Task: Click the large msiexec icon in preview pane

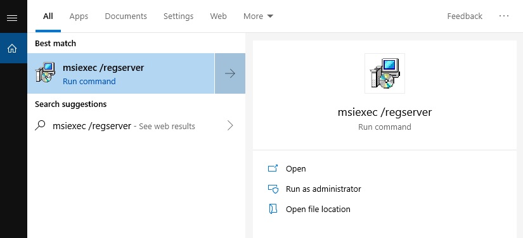Action: pos(385,73)
